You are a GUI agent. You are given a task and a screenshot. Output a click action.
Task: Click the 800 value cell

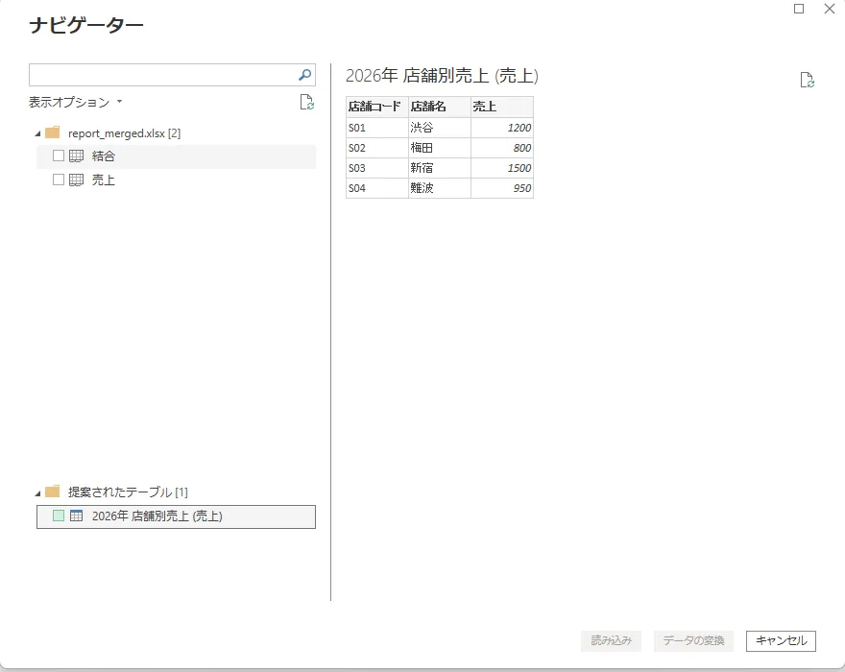tap(502, 148)
